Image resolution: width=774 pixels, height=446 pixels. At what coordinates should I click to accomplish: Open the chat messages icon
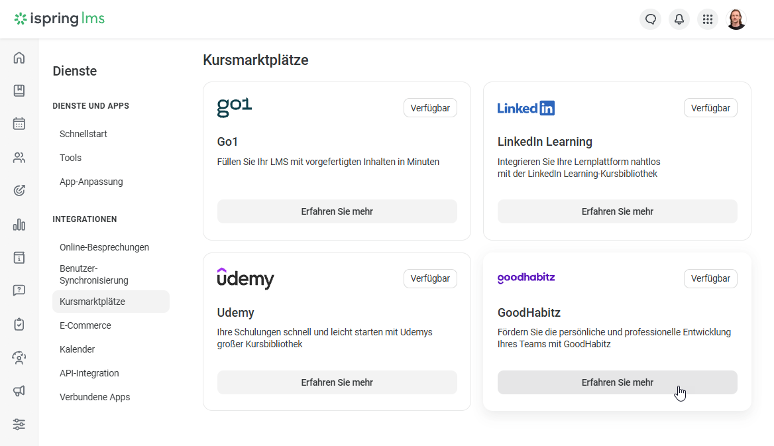coord(651,19)
